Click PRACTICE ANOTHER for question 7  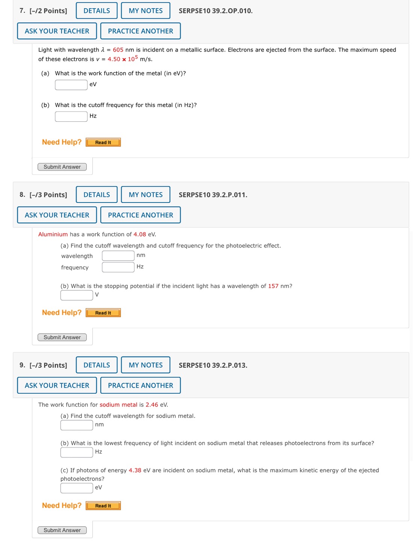140,31
